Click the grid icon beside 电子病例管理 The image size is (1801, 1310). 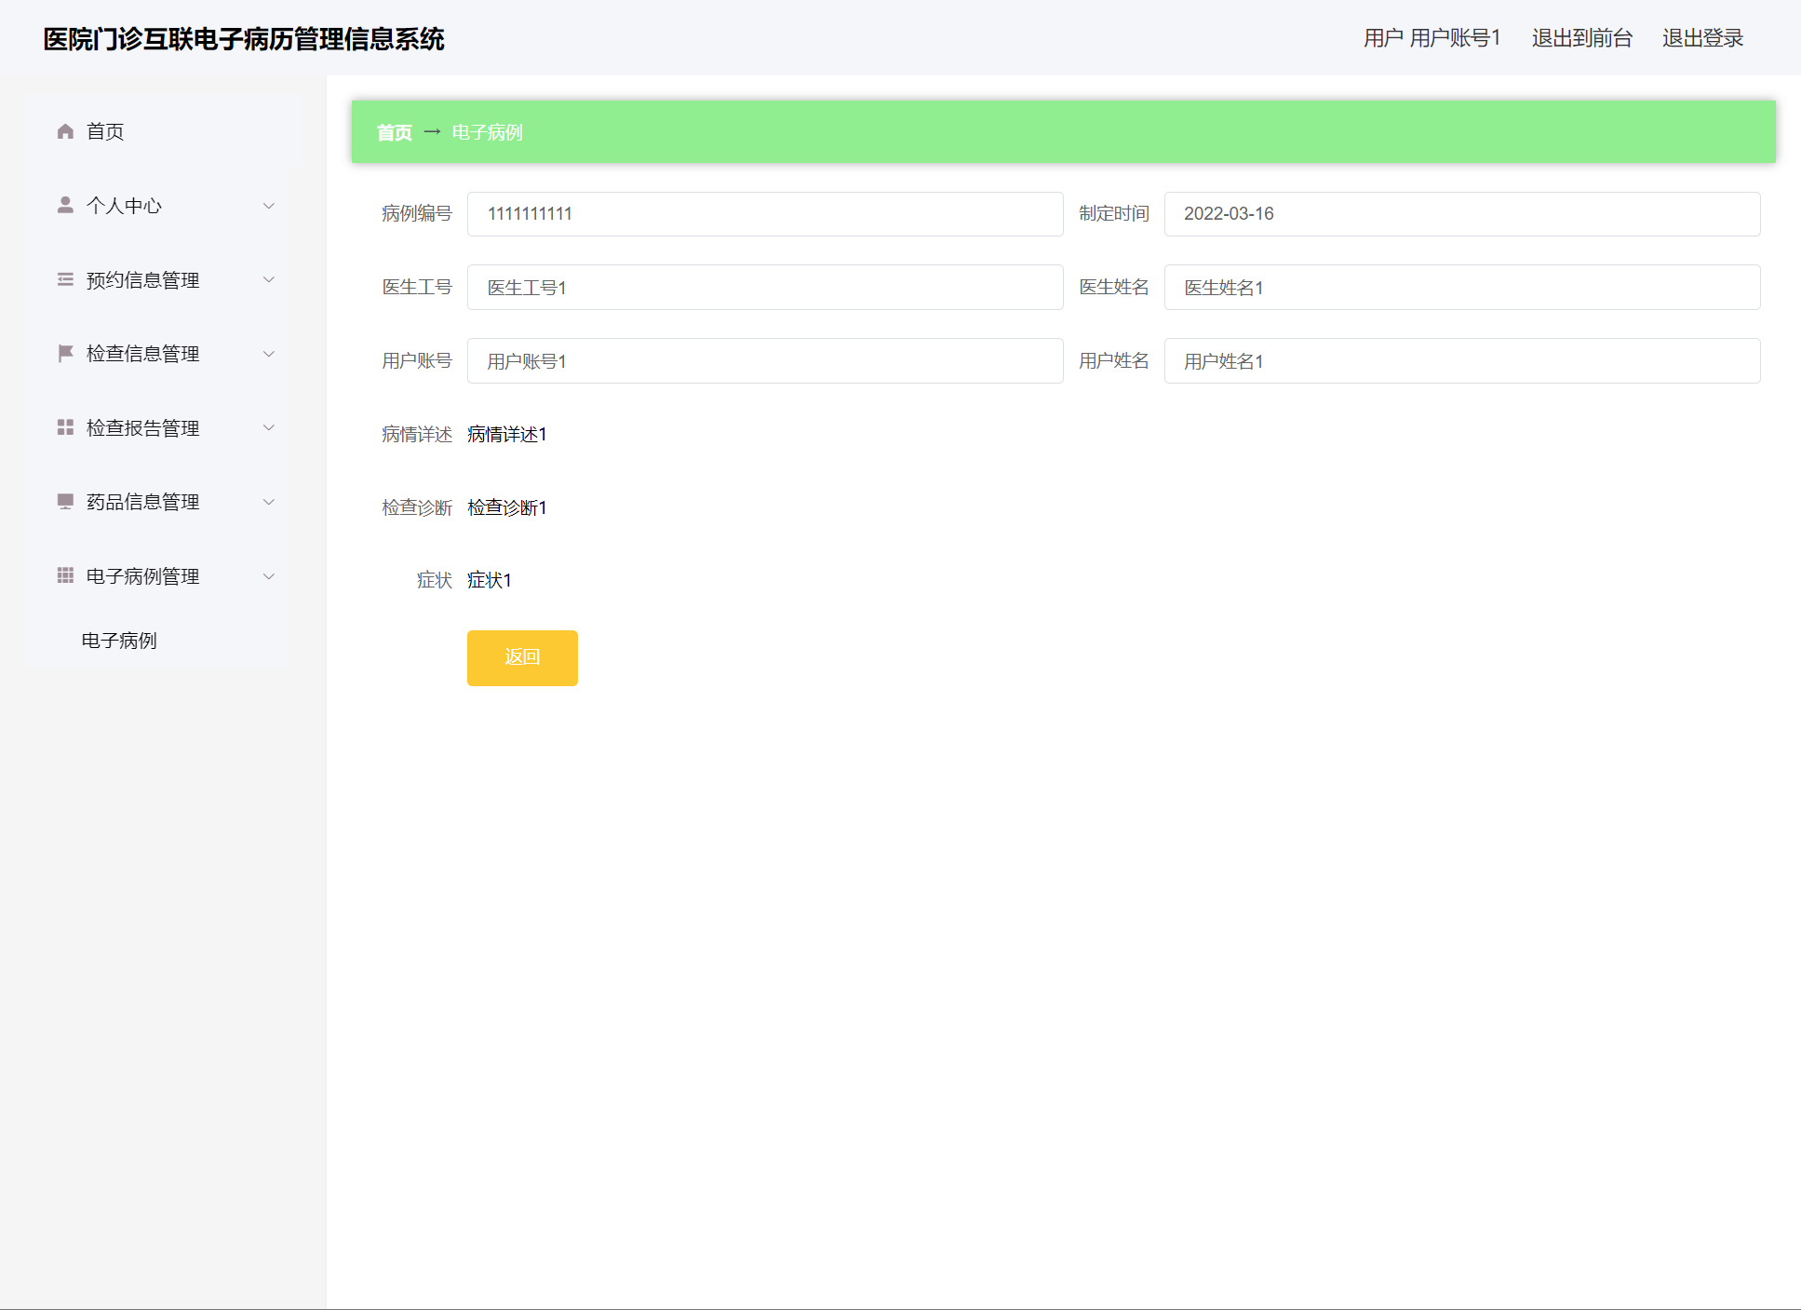(65, 575)
